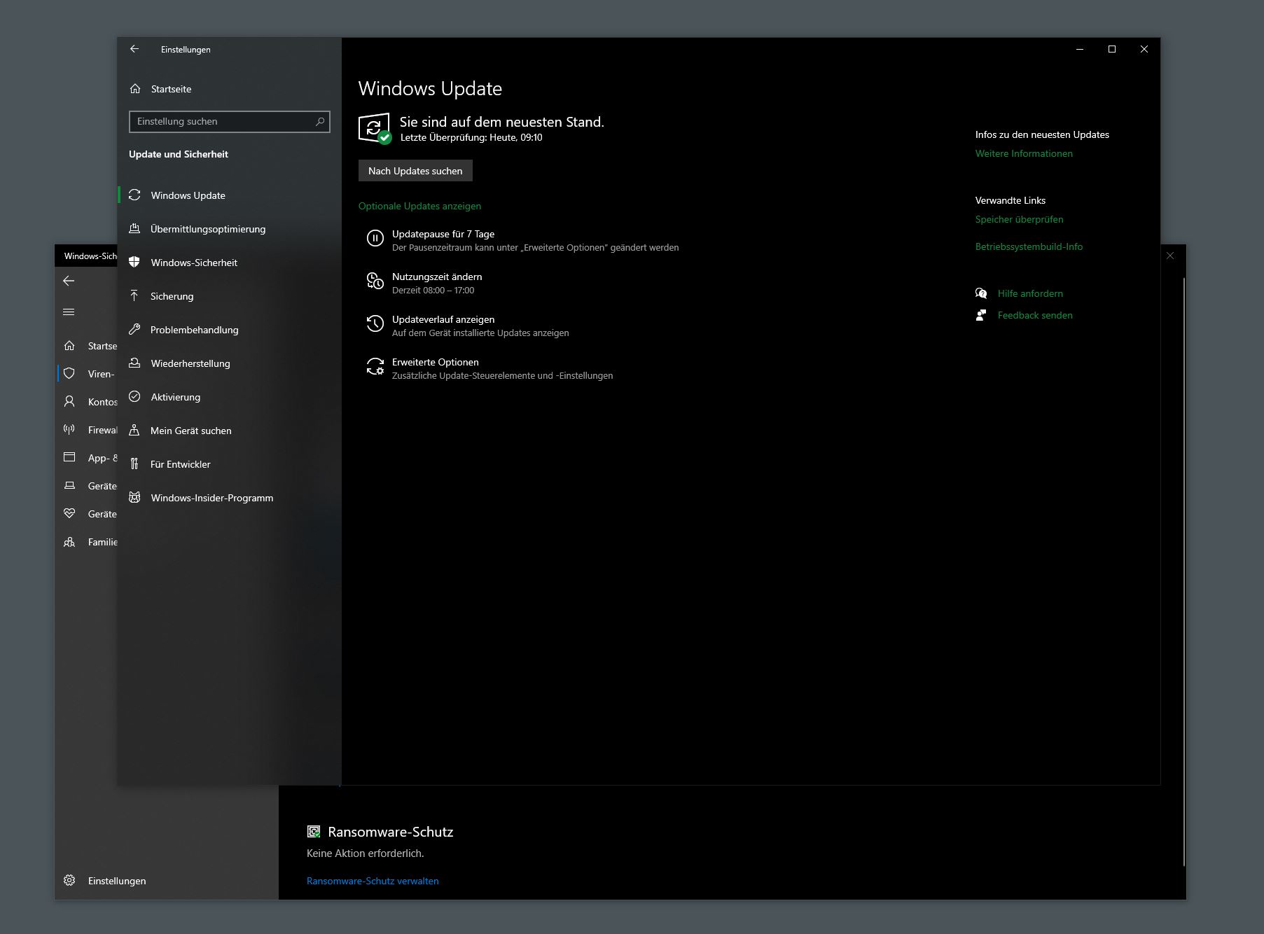
Task: Open Optionale Updates anzeigen link
Action: tap(419, 206)
